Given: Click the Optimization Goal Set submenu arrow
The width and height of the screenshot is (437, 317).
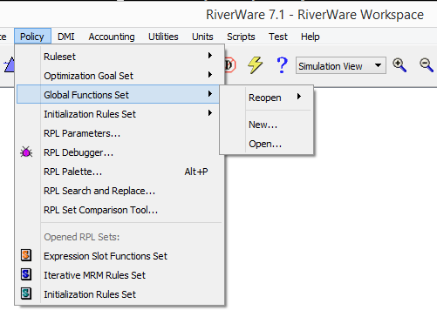Looking at the screenshot, I should (x=210, y=75).
